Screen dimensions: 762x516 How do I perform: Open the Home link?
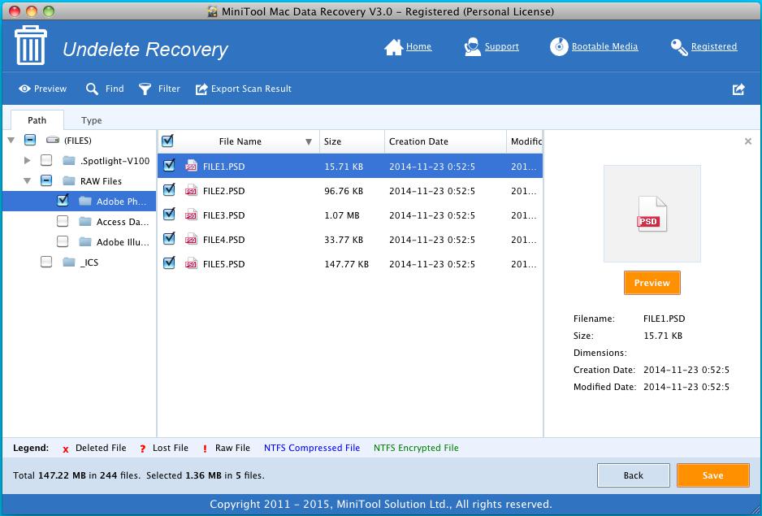(x=419, y=46)
